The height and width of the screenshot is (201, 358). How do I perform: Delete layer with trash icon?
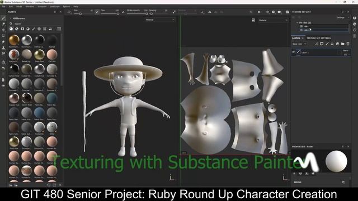pos(348,44)
